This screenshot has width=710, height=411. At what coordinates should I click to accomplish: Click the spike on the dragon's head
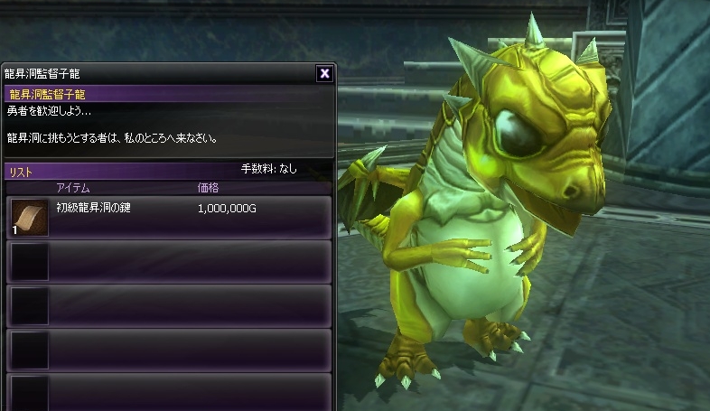pyautogui.click(x=533, y=30)
